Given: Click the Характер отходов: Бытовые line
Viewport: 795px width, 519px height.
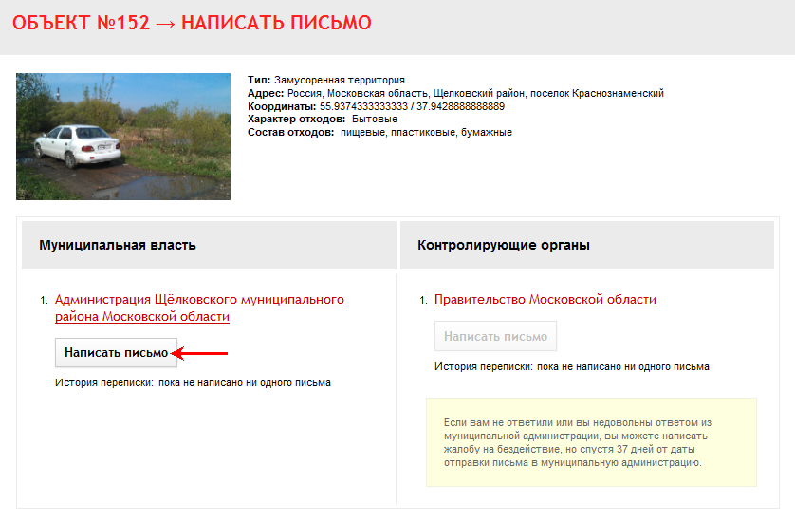Looking at the screenshot, I should pyautogui.click(x=323, y=120).
